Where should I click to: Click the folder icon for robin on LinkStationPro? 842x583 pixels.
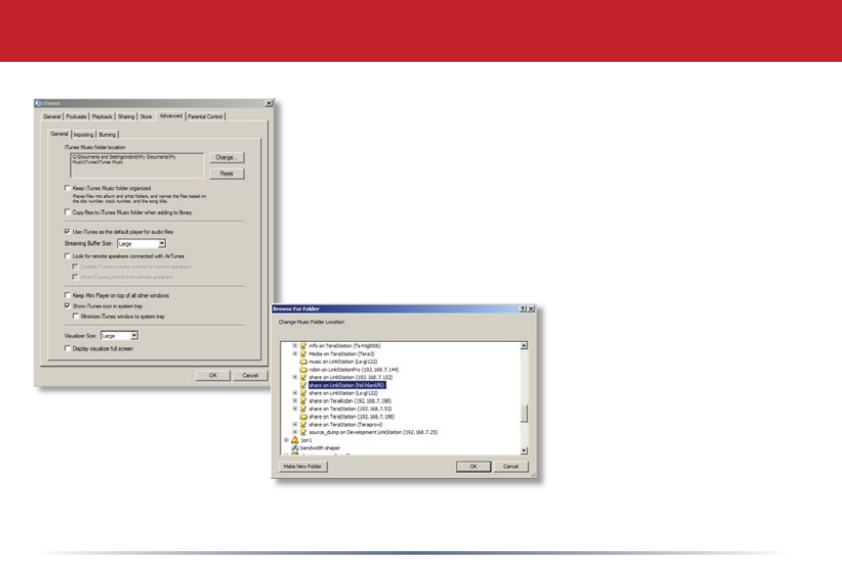[303, 370]
